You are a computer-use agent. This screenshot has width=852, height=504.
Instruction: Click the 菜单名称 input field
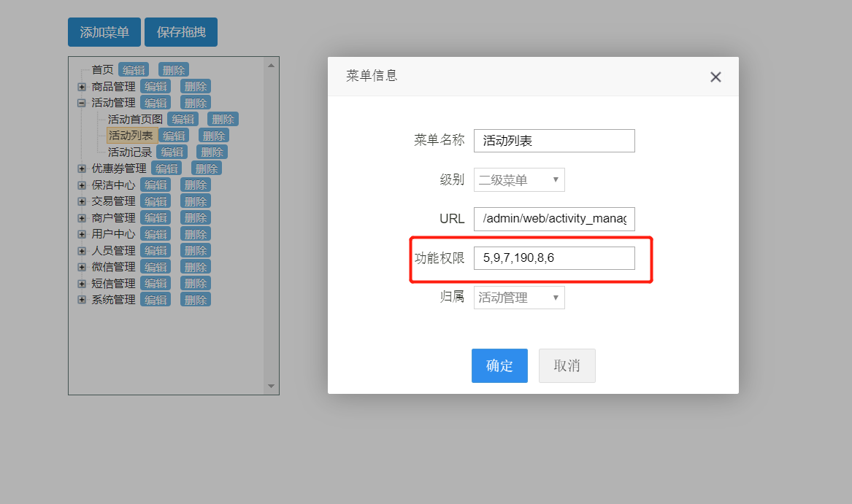point(553,140)
